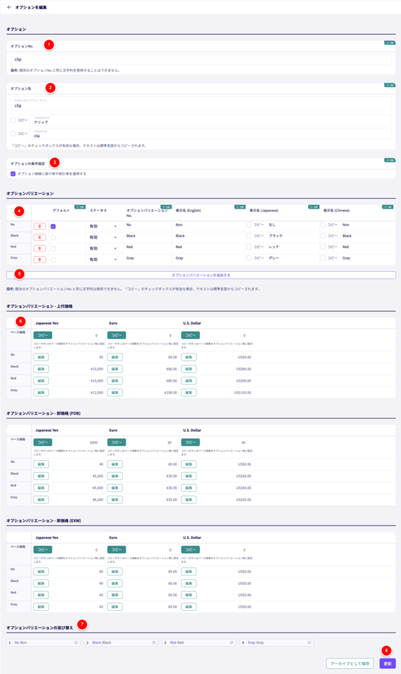Grab the reorder handle on Gray Gray
The height and width of the screenshot is (674, 401).
pyautogui.click(x=309, y=642)
